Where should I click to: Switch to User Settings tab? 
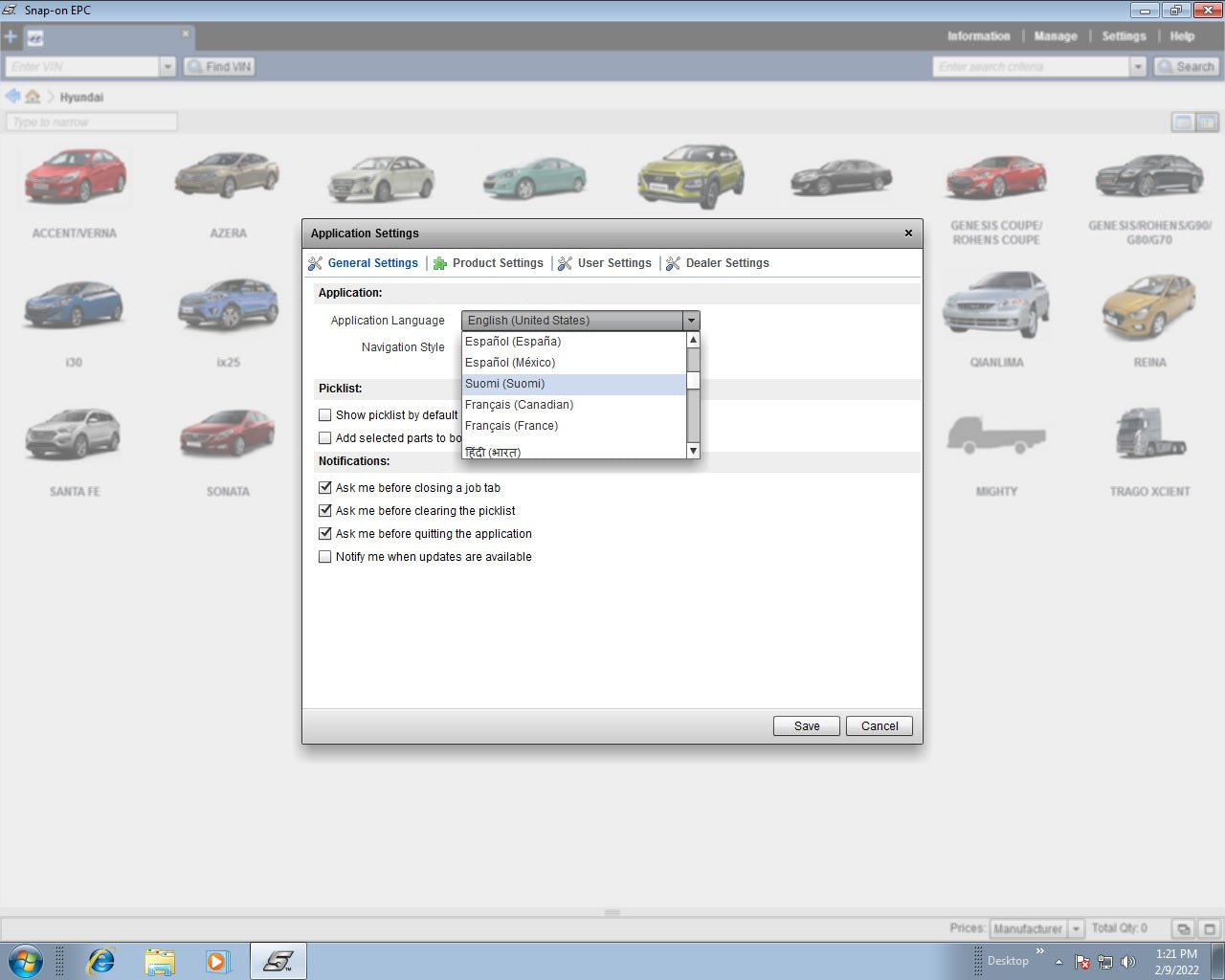(x=605, y=263)
